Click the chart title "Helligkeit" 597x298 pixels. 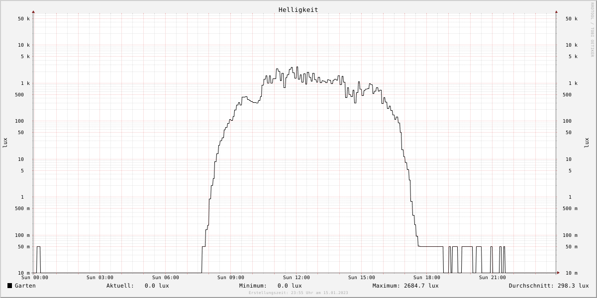click(298, 10)
